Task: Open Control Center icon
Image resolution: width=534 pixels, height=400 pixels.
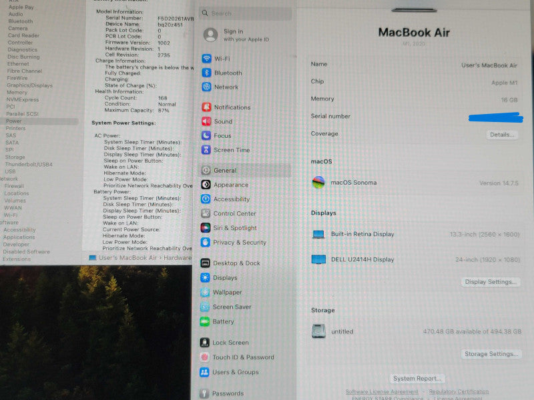Action: click(206, 213)
